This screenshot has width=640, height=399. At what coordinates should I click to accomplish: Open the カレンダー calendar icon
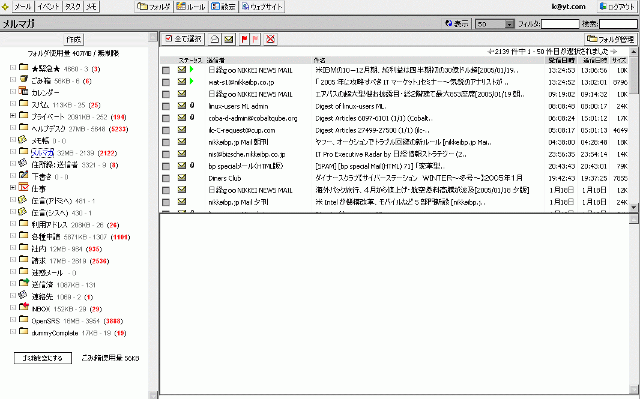pos(24,92)
